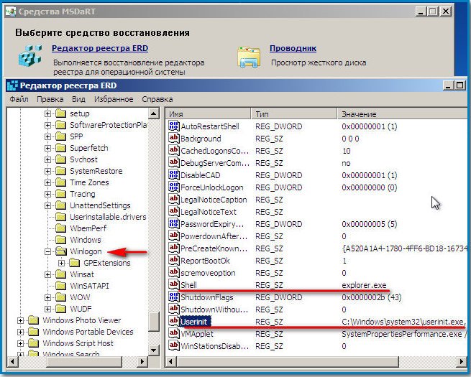Click the Winlogon folder icon

point(60,252)
